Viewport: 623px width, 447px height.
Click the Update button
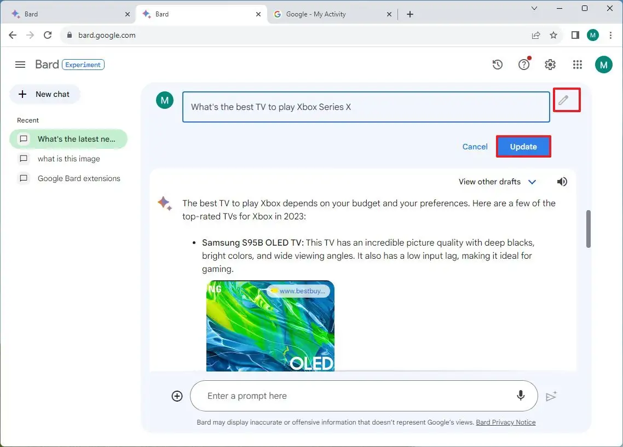click(x=523, y=146)
